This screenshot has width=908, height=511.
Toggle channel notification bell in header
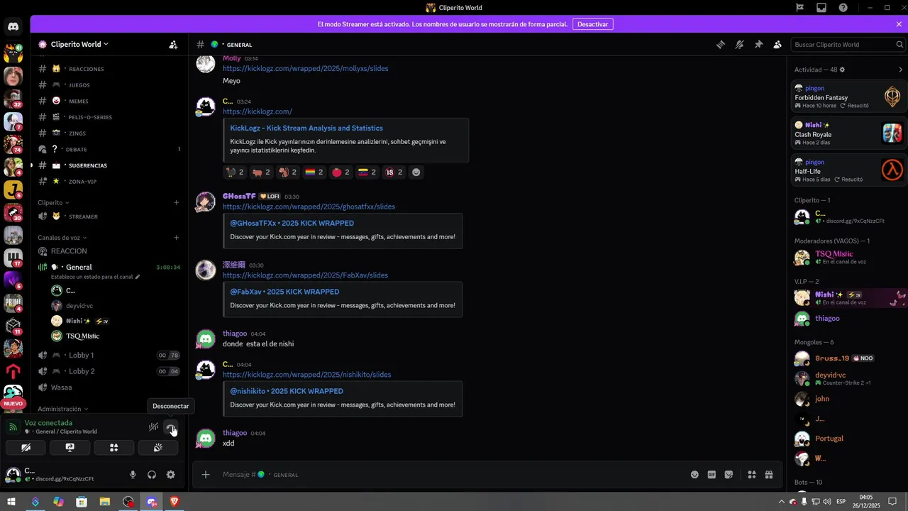point(739,45)
